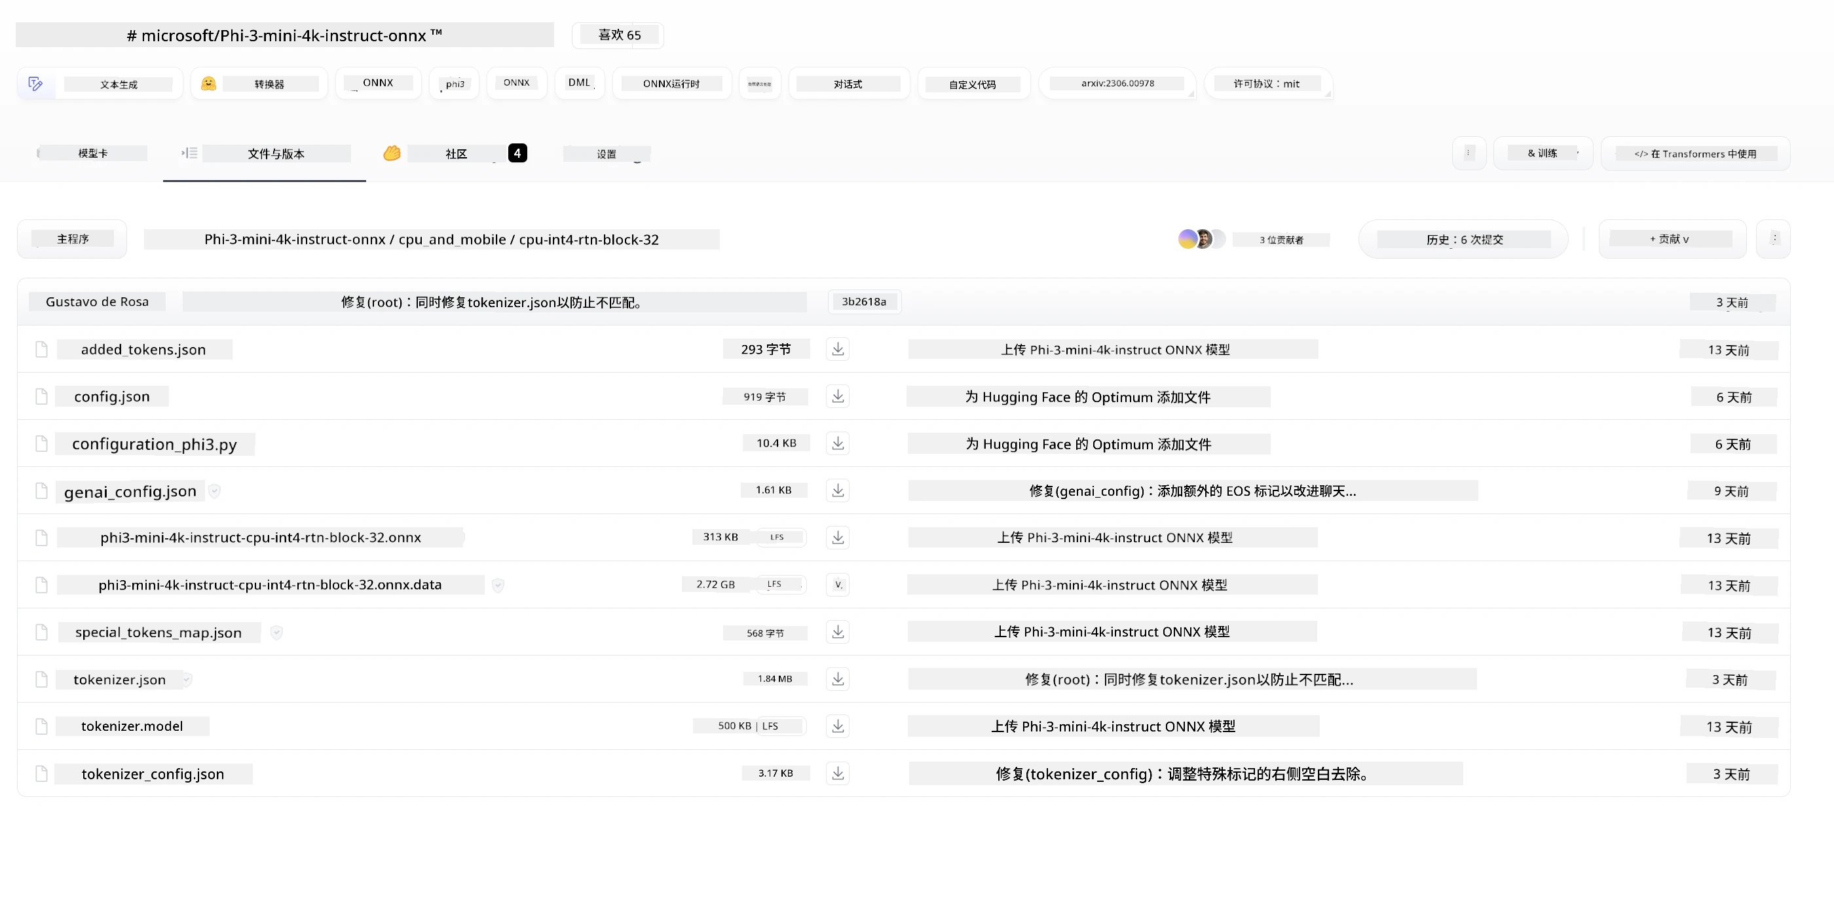Download added_tokens.json using its download icon
Viewport: 1834px width, 905px height.
[838, 349]
